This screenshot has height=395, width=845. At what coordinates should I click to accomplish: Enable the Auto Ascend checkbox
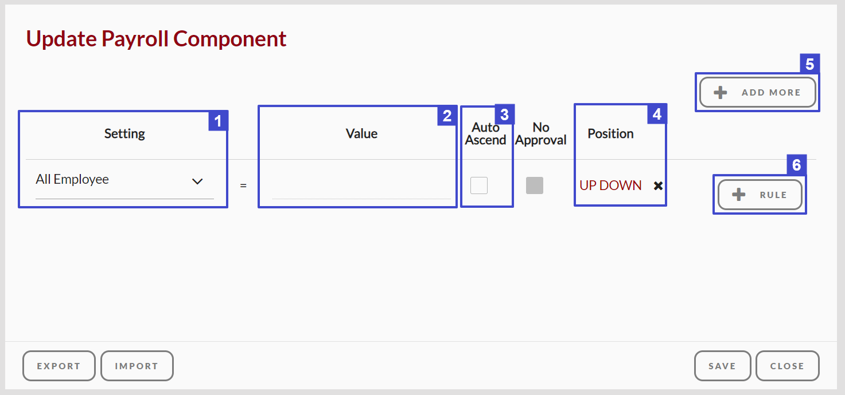pos(479,185)
